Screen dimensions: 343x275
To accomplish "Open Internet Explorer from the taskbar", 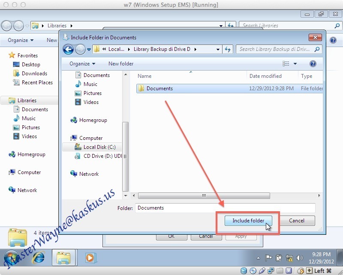I will point(39,257).
